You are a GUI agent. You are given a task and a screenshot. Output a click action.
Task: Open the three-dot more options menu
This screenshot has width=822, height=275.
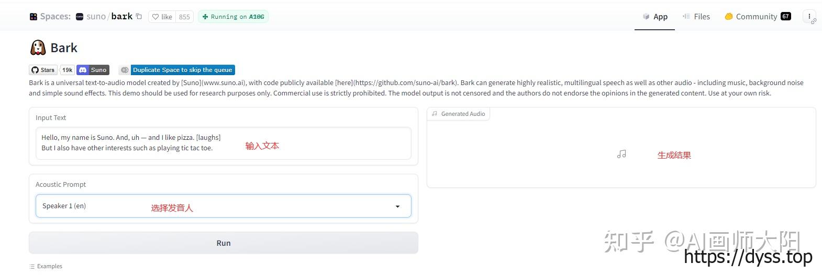[809, 17]
